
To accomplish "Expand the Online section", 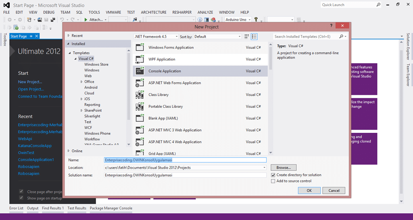I will coord(69,151).
